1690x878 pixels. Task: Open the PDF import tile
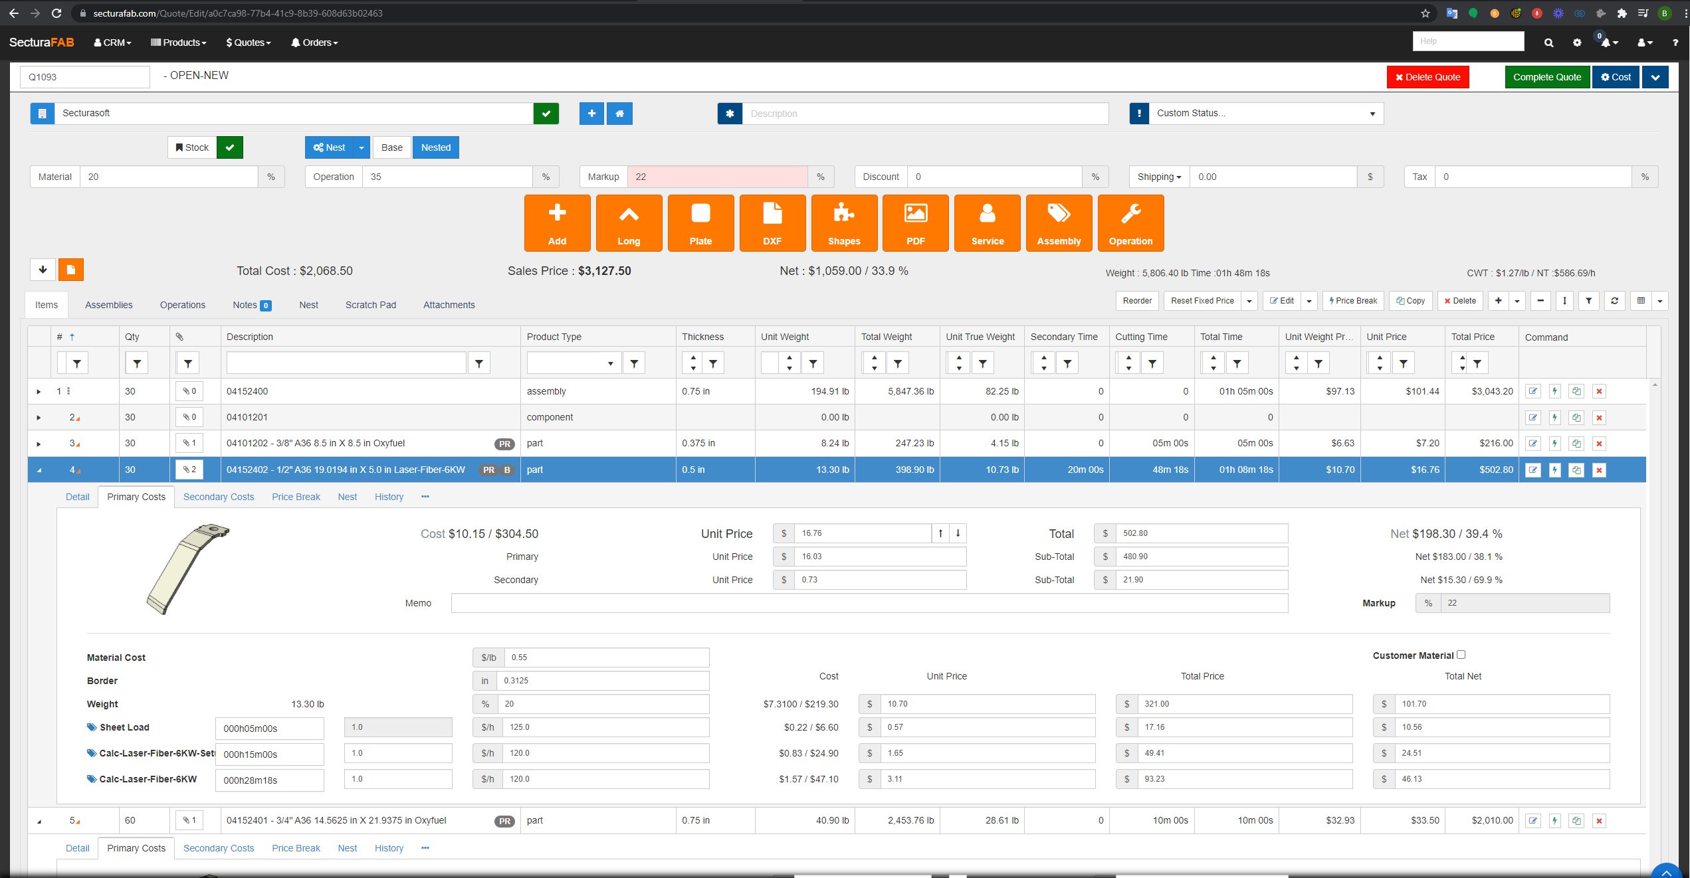[x=915, y=223]
